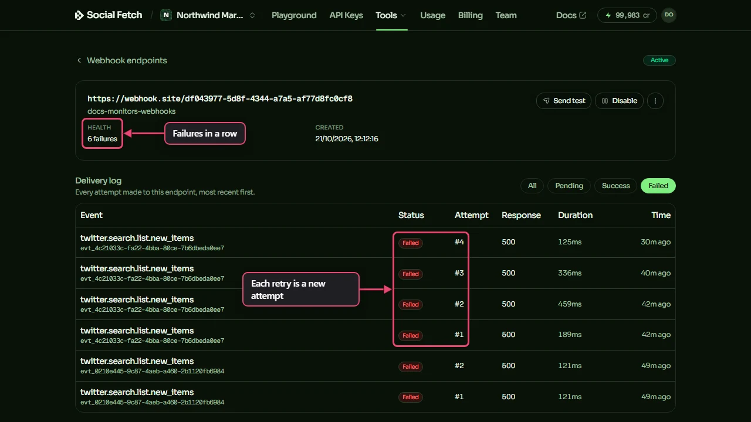Click the Social Fetch logo icon
Image resolution: width=751 pixels, height=422 pixels.
pos(79,15)
